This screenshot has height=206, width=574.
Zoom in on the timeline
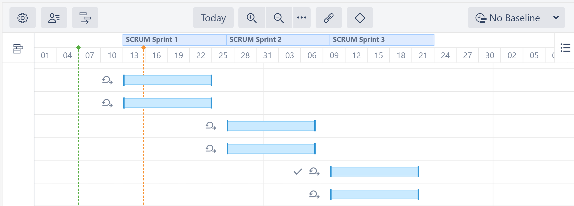pos(251,18)
